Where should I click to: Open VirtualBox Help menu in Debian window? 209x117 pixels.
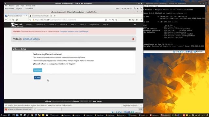pyautogui.click(x=34, y=6)
